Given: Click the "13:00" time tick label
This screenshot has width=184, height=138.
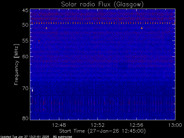Looking at the screenshot, I should pos(175,125).
